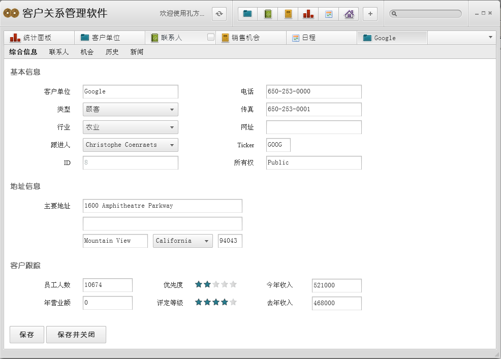Open statistics via the toolbar bar chart icon
The width and height of the screenshot is (501, 359).
[308, 14]
